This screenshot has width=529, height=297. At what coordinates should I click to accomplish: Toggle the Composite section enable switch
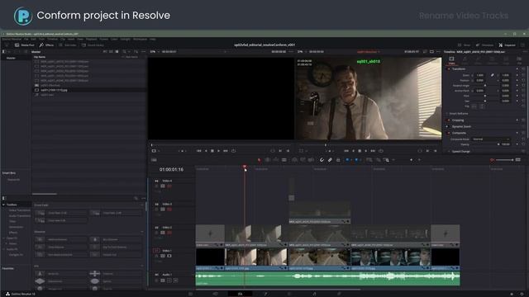449,133
